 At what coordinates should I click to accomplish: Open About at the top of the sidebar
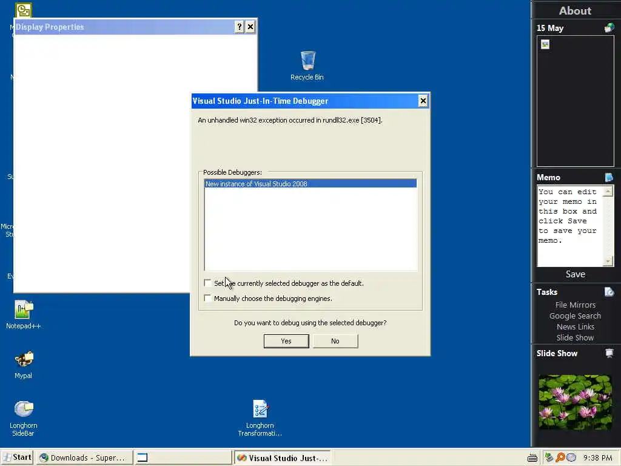pyautogui.click(x=575, y=11)
